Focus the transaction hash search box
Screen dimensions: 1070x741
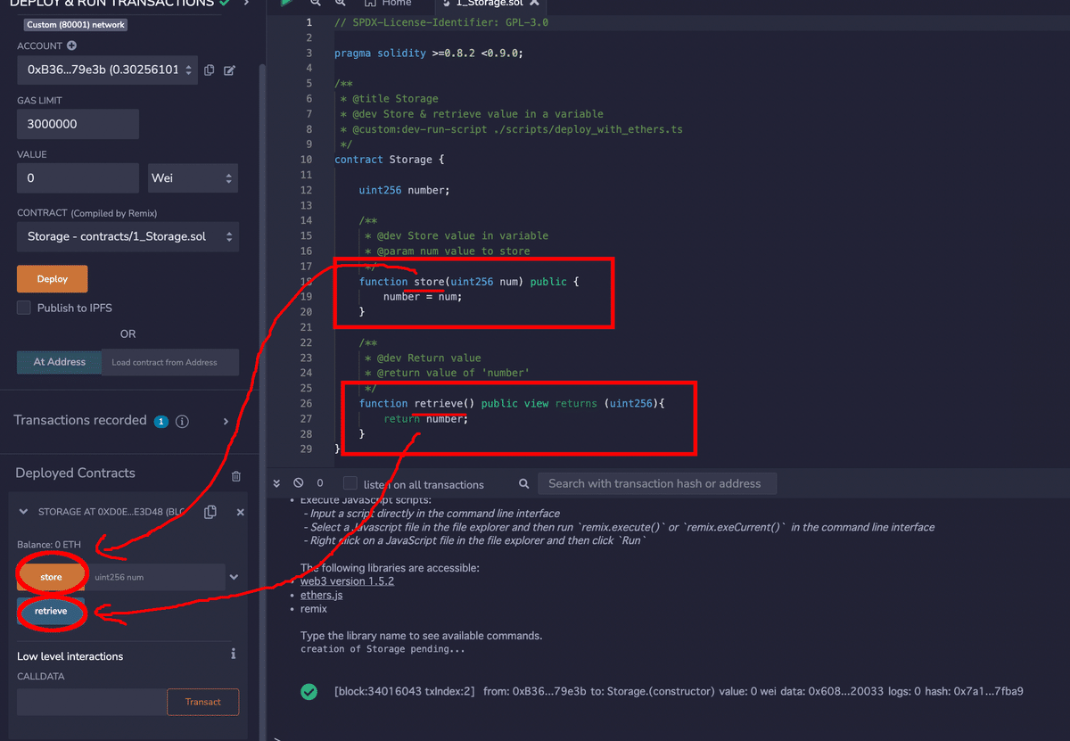point(656,483)
